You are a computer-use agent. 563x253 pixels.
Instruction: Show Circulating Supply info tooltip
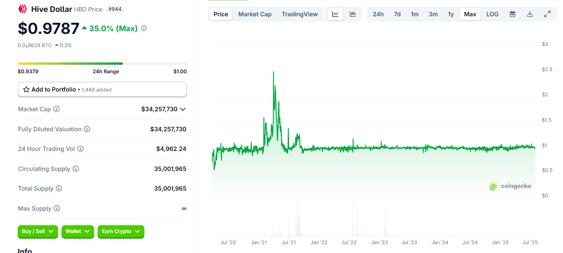[x=76, y=169]
